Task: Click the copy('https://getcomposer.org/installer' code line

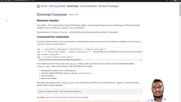Action: pos(72,49)
